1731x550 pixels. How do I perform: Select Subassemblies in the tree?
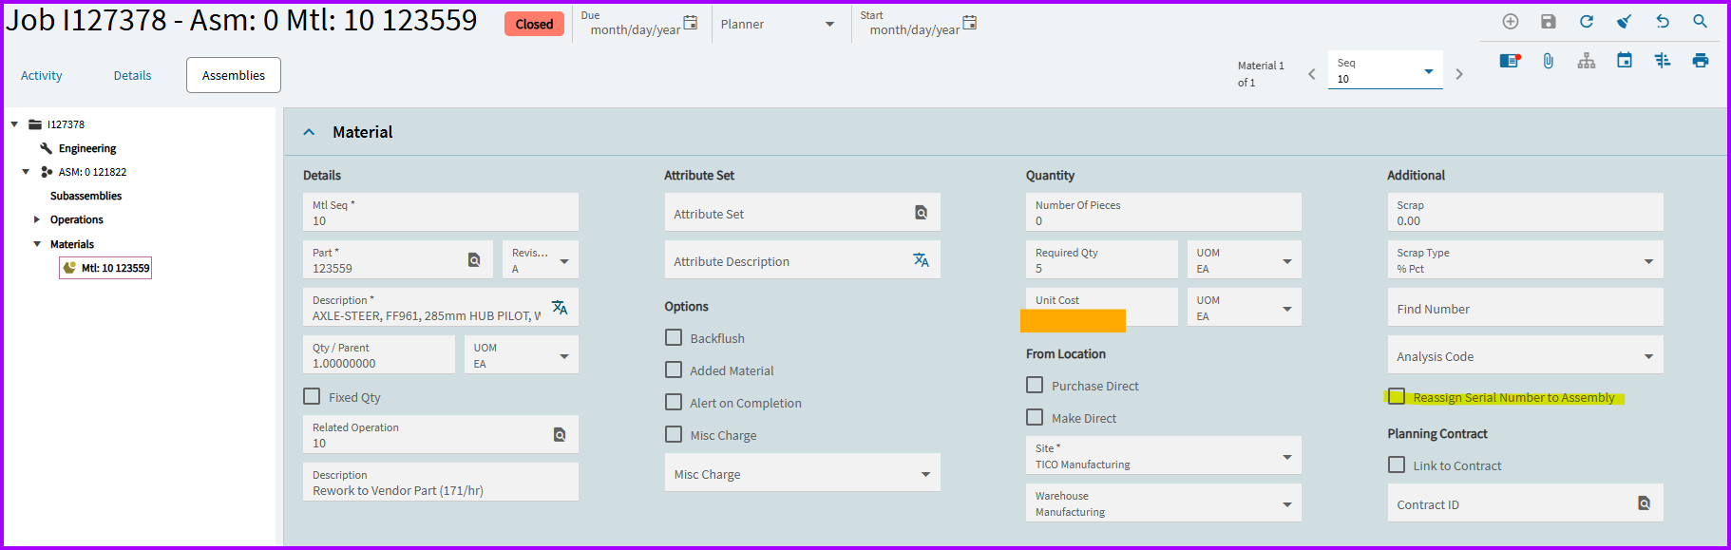click(x=86, y=196)
